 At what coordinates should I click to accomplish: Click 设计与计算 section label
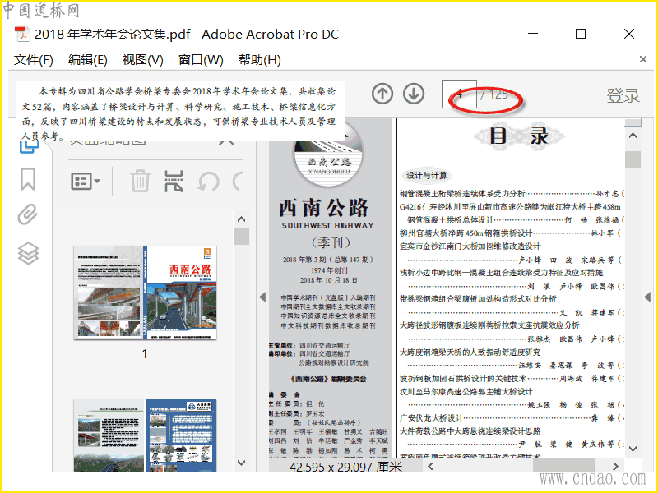(x=426, y=176)
